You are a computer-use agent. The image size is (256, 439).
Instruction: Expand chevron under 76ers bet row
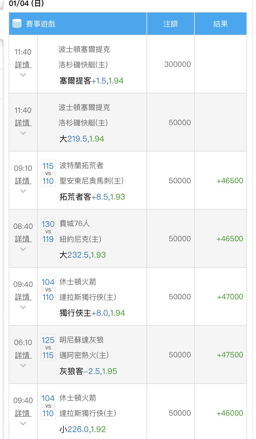23,249
